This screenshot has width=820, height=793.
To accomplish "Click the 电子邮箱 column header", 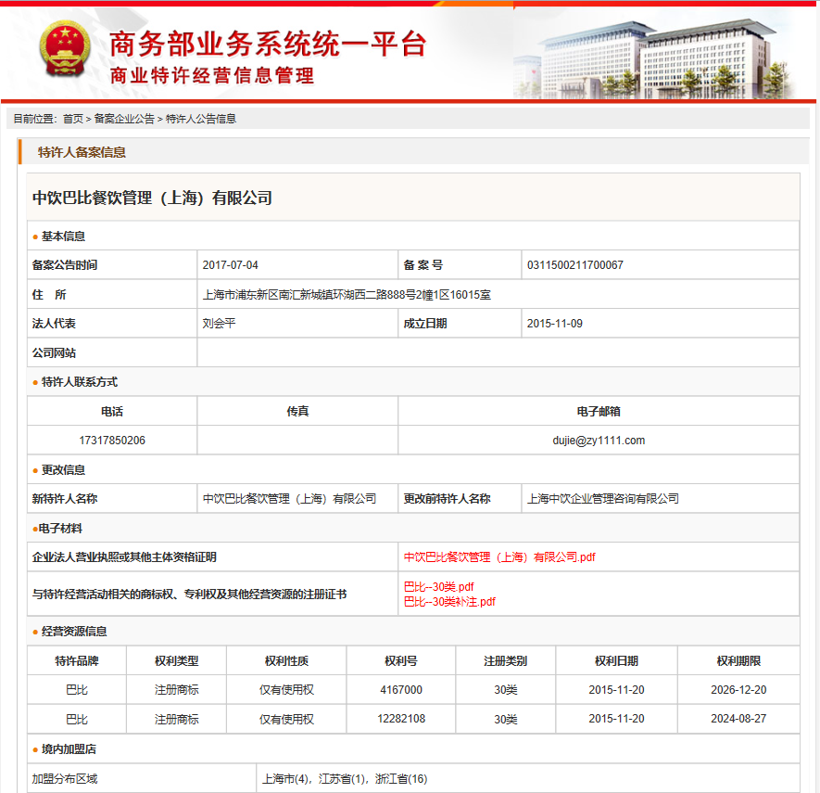I will 599,412.
